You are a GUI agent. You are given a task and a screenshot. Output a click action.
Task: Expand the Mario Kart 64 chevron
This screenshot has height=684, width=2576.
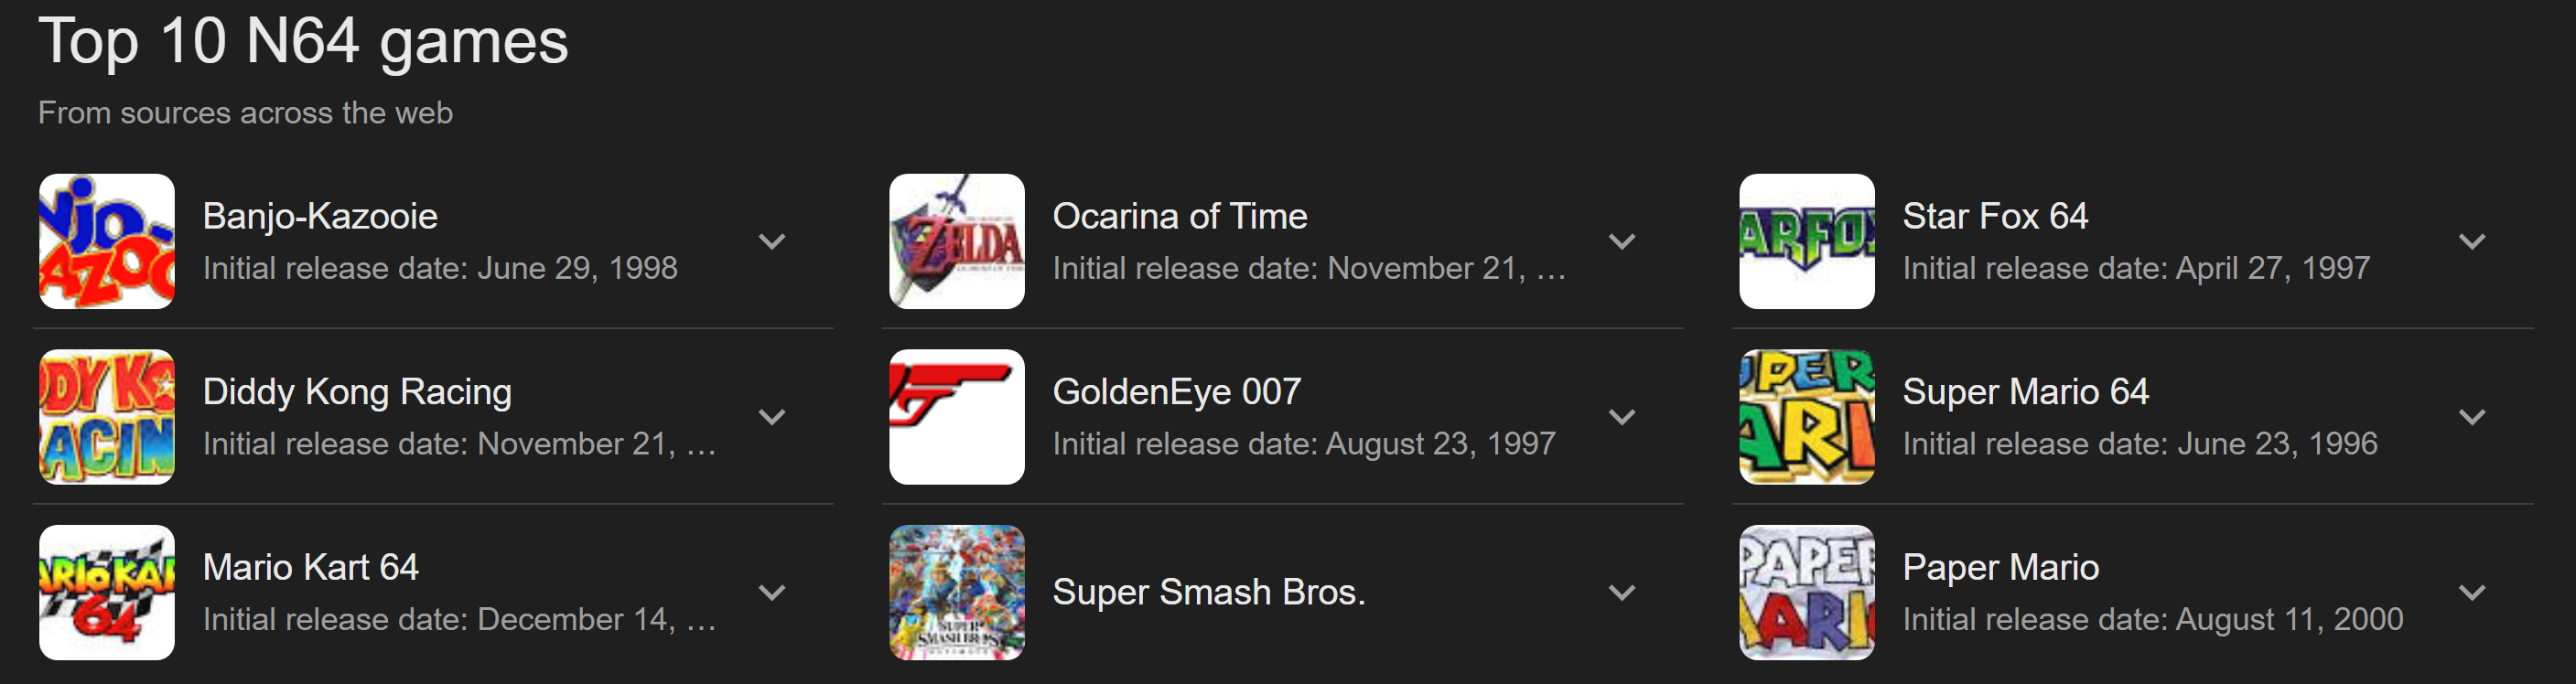(x=772, y=592)
